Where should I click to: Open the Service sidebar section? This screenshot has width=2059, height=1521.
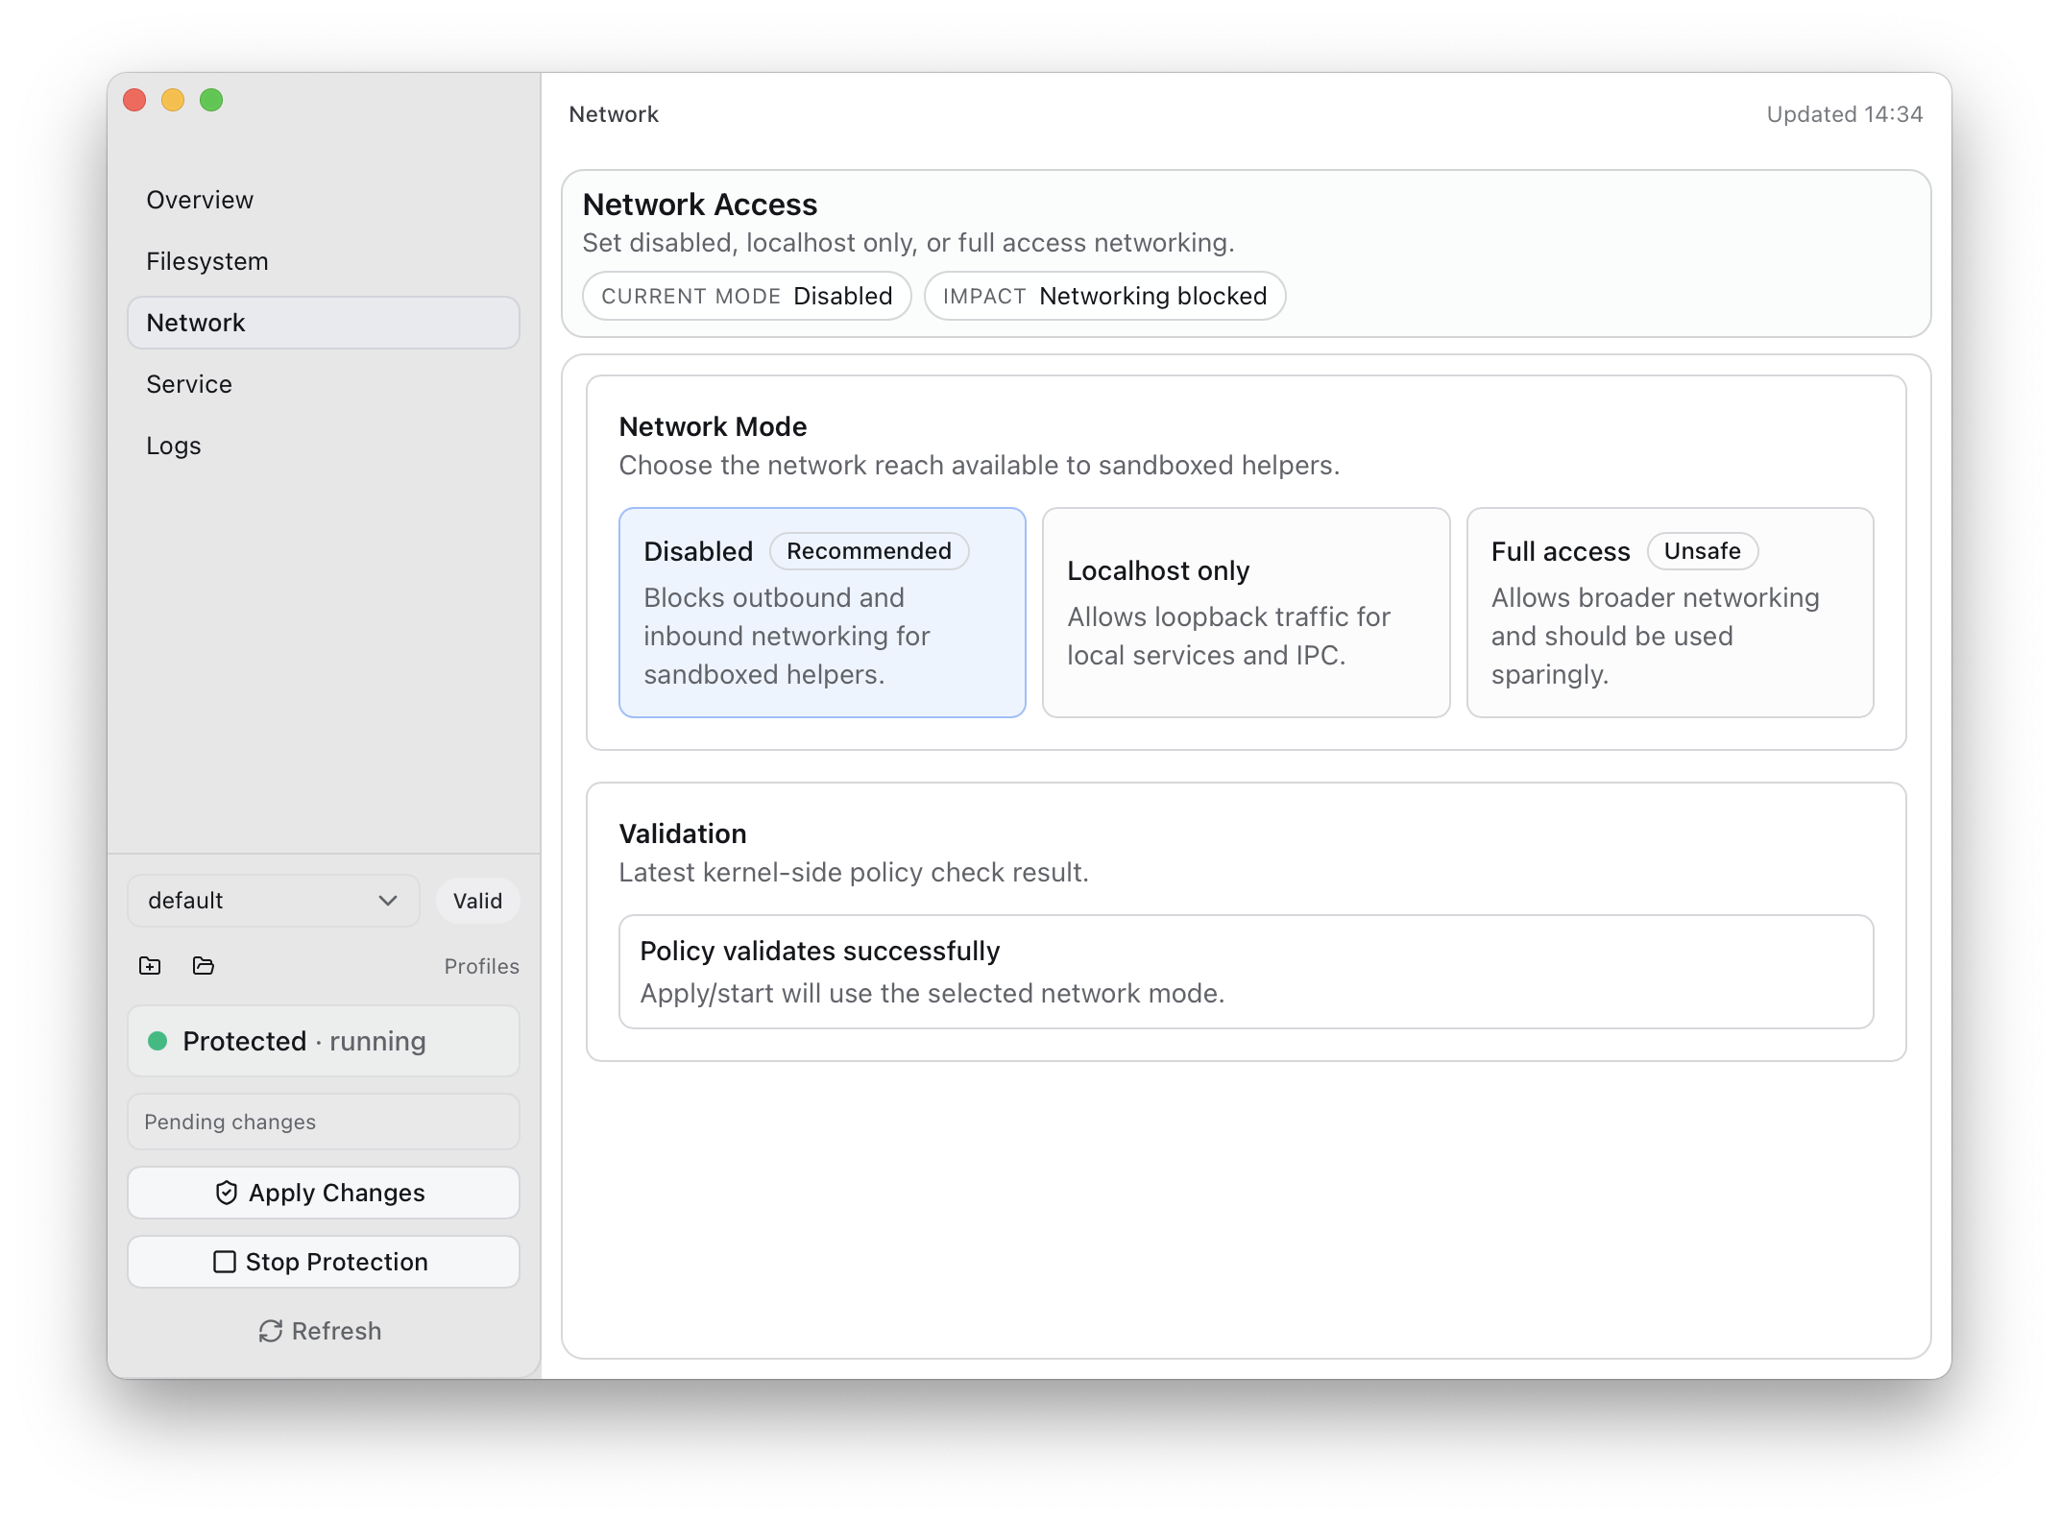[189, 384]
